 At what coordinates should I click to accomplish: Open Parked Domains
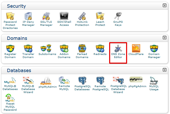click(82, 51)
